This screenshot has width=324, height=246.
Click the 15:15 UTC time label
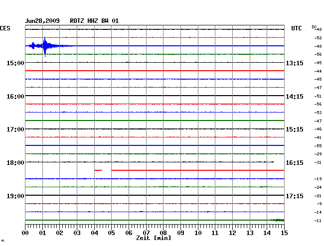(295, 129)
